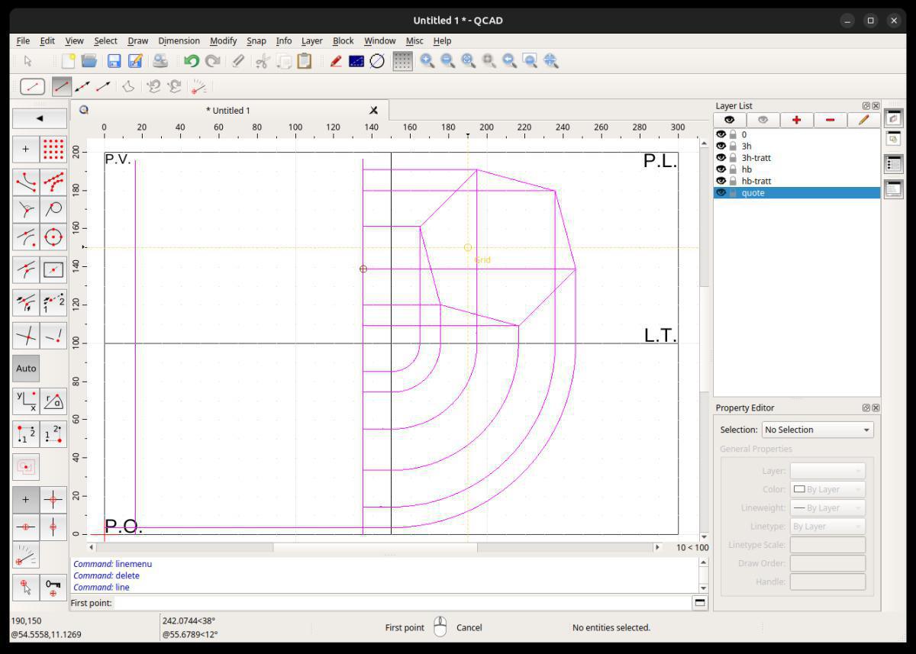Click the Undo arrow in the toolbar
Image resolution: width=916 pixels, height=654 pixels.
(192, 61)
